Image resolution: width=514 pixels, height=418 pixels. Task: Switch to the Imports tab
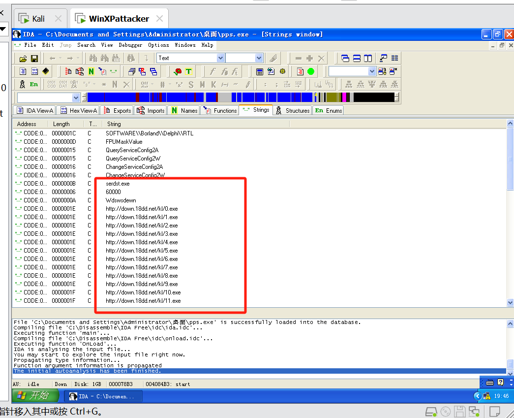pyautogui.click(x=151, y=111)
